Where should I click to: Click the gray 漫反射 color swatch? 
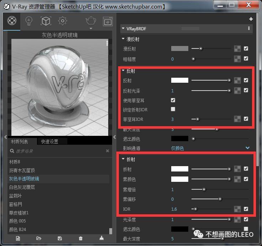coord(180,48)
